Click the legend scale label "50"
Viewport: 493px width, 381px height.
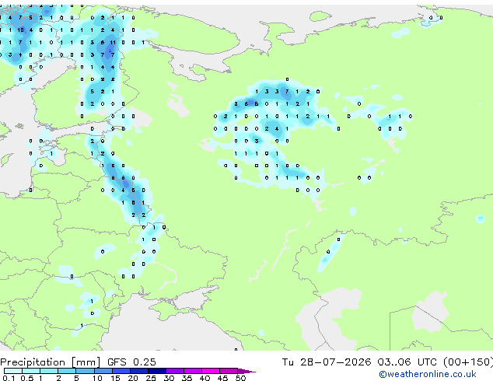pyautogui.click(x=240, y=378)
